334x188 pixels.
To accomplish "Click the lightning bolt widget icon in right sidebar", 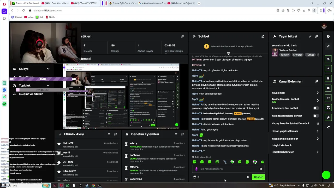I will pyautogui.click(x=328, y=69).
